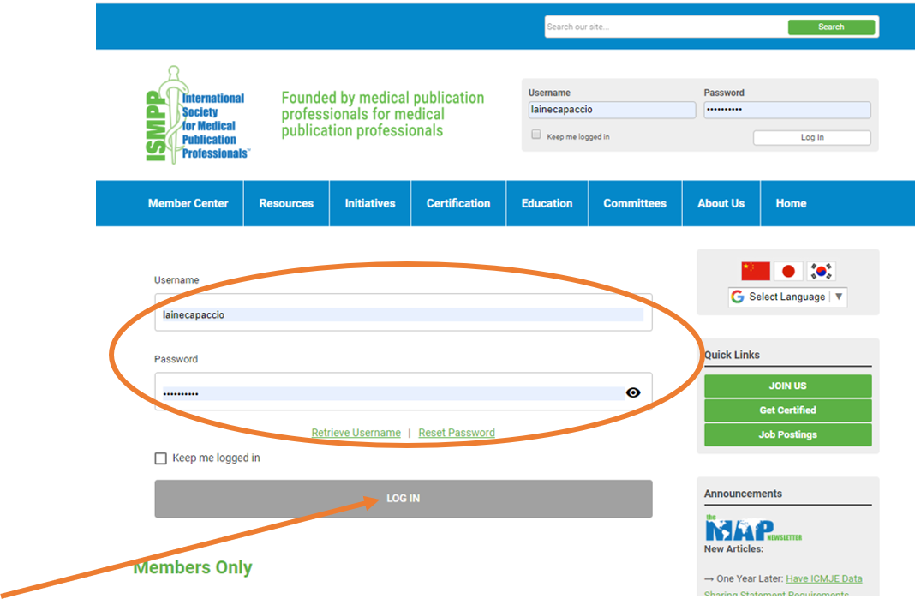Screen dimensions: 915x599
Task: Select the Chinese flag language icon
Action: pyautogui.click(x=756, y=271)
